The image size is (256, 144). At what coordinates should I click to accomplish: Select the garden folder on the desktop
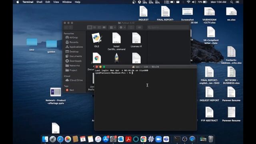pyautogui.click(x=52, y=44)
